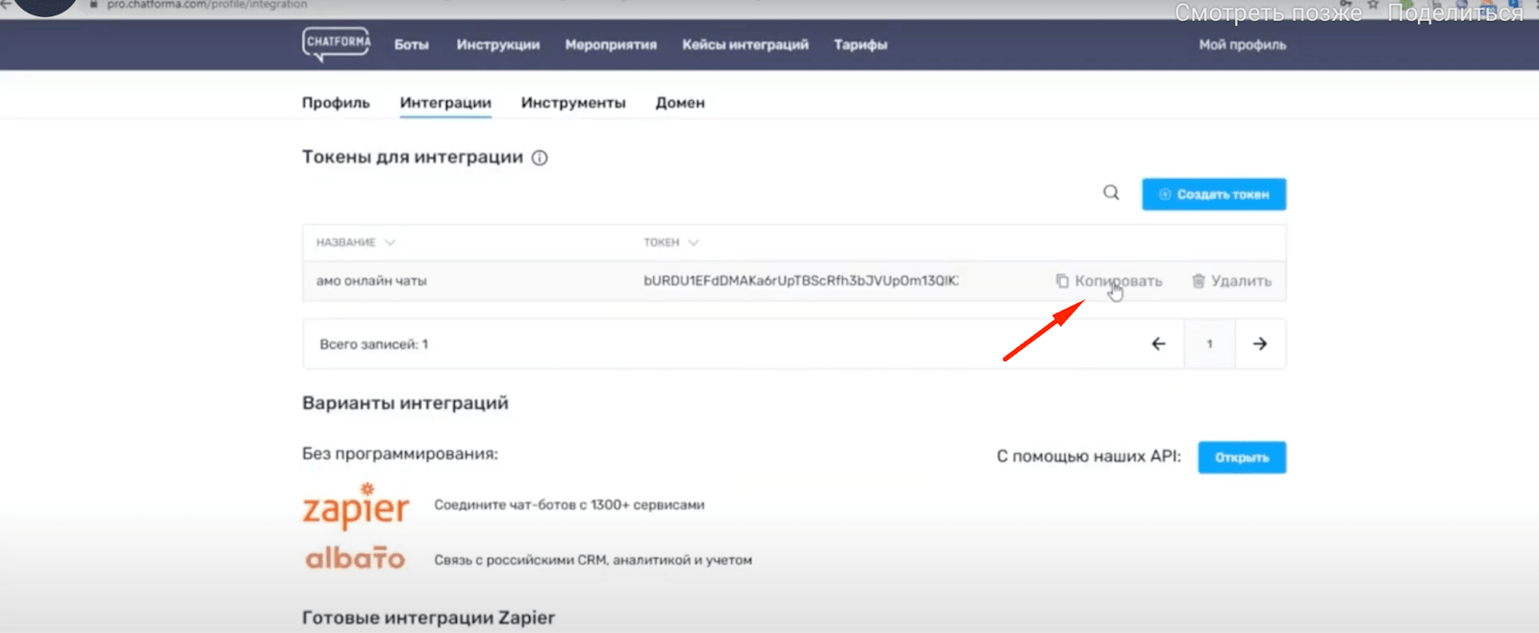Screen dimensions: 1539x633
Task: Click the token value bURDU1EFdDMAKa6r…
Action: (x=801, y=281)
